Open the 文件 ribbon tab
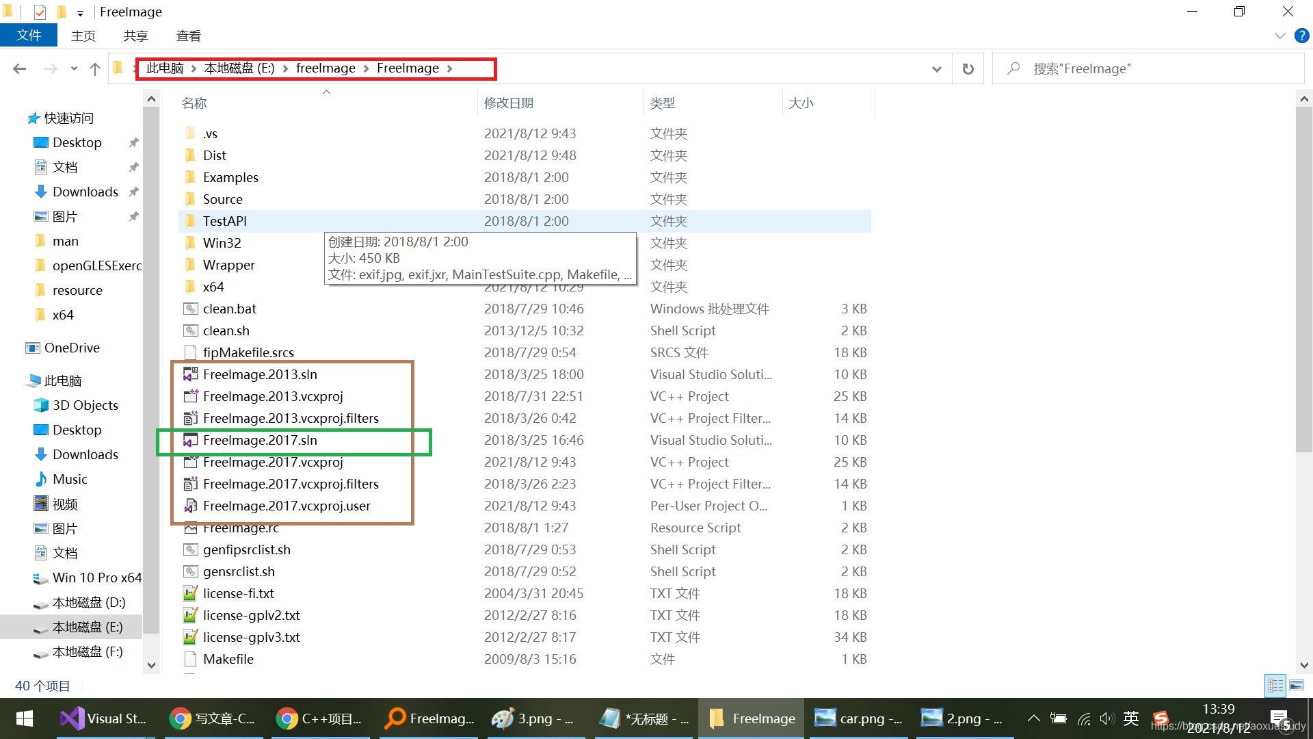The height and width of the screenshot is (739, 1313). point(28,36)
